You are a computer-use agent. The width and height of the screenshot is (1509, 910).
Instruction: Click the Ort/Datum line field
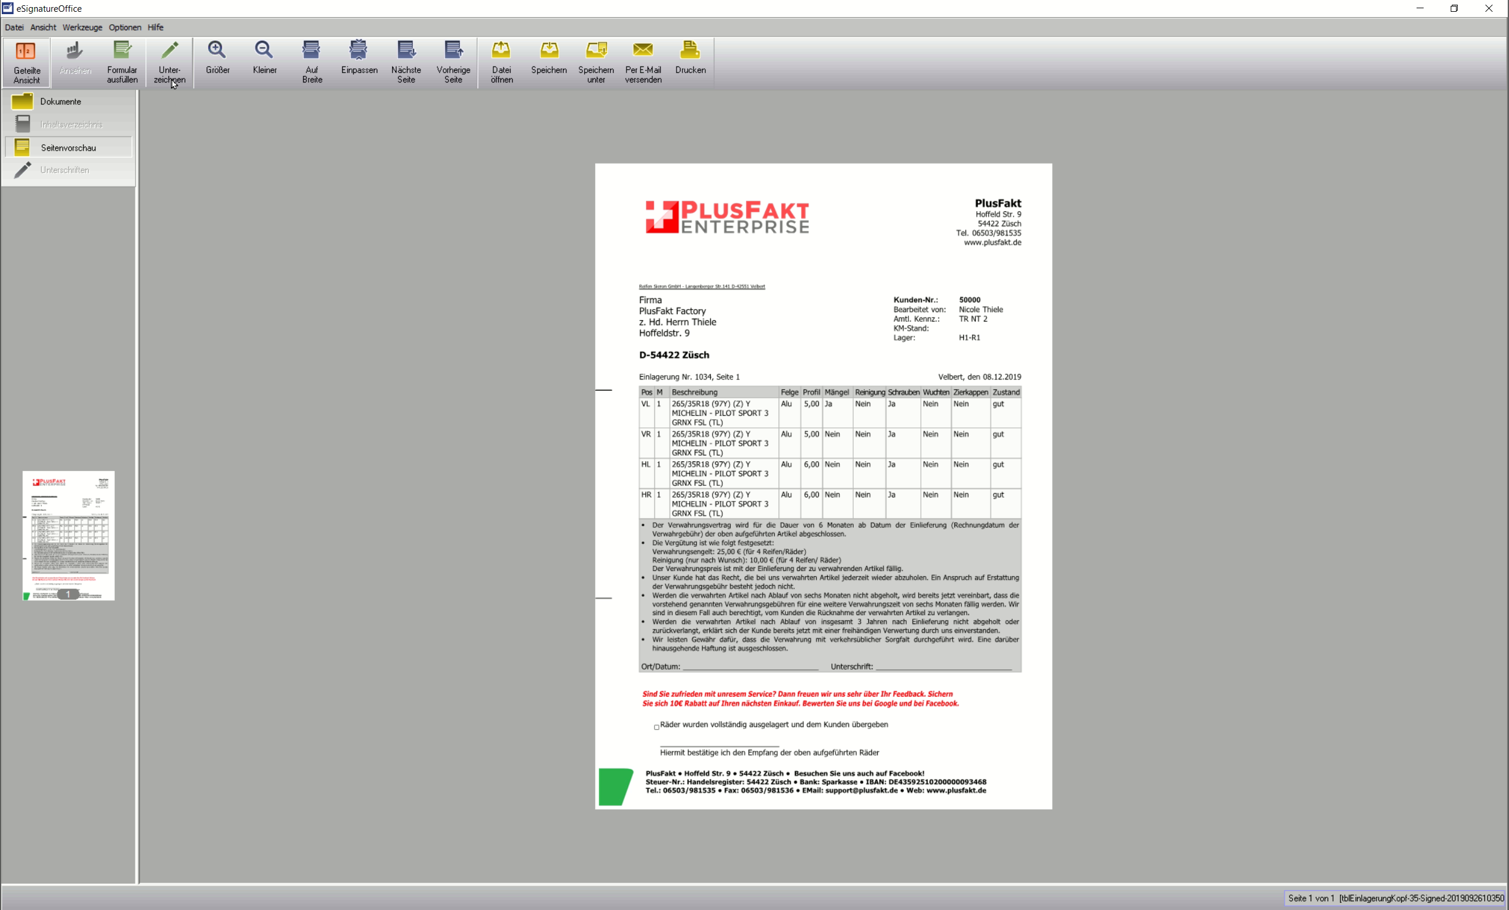click(x=751, y=668)
